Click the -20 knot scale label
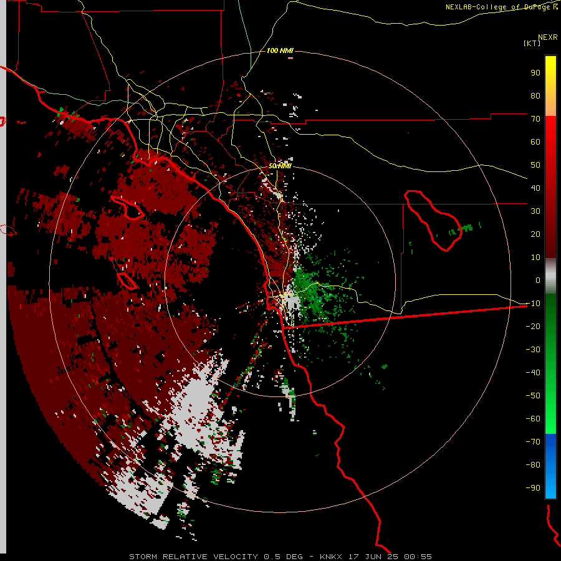Screen dimensions: 561x561 [x=533, y=326]
